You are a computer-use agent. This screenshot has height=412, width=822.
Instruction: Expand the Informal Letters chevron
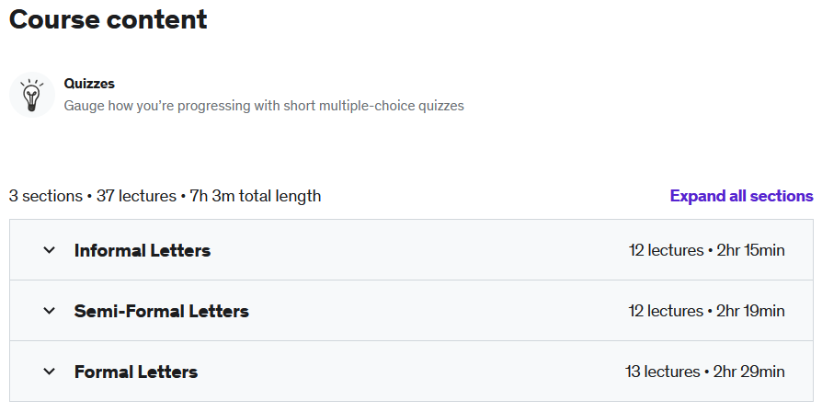pos(49,250)
